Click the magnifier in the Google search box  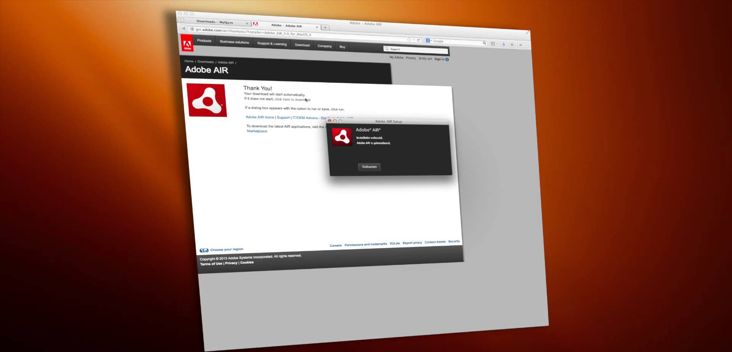[x=485, y=43]
